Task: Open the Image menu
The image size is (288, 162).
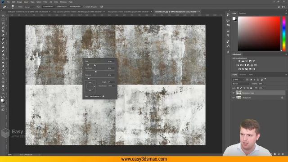Action: [x=19, y=2]
